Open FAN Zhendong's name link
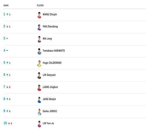 point(50,26)
